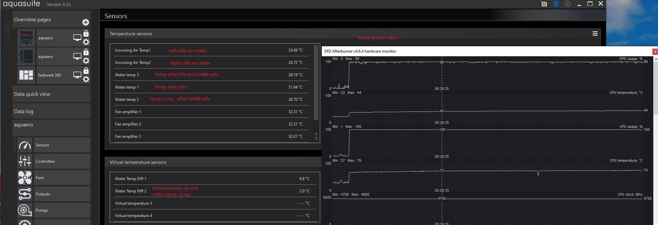
Task: Open Temperature sensors hamburger menu
Action: 595,34
